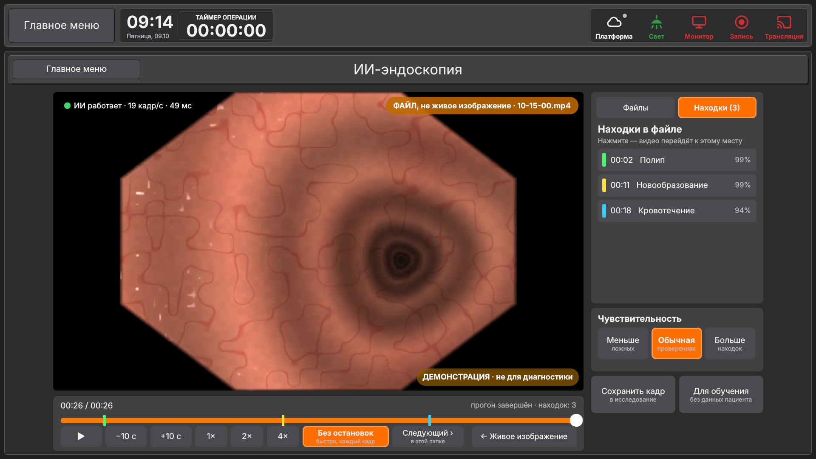Click the endoscopy video frame

pos(318,241)
